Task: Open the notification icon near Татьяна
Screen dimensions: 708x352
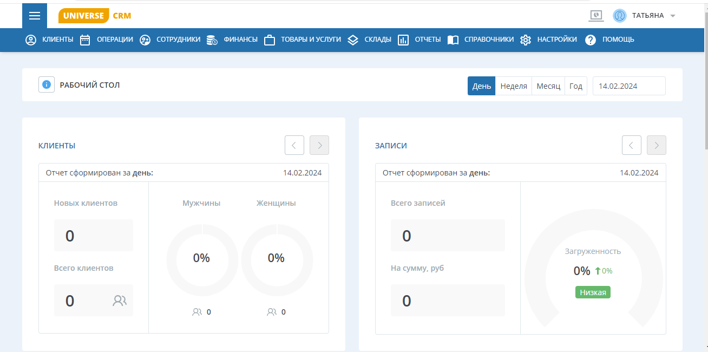Action: (x=596, y=16)
